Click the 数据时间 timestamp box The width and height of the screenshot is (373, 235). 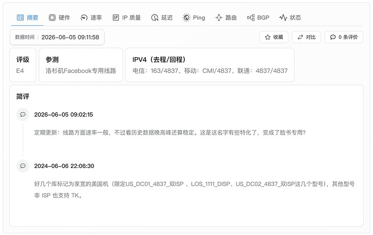[x=57, y=37]
